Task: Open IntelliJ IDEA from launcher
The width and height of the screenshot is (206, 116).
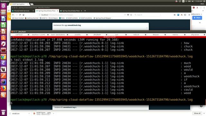Action: (x=4, y=82)
